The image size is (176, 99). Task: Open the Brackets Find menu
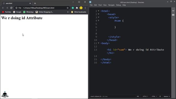click(100, 5)
